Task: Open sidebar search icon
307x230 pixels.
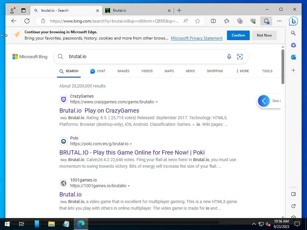Action: (293, 33)
